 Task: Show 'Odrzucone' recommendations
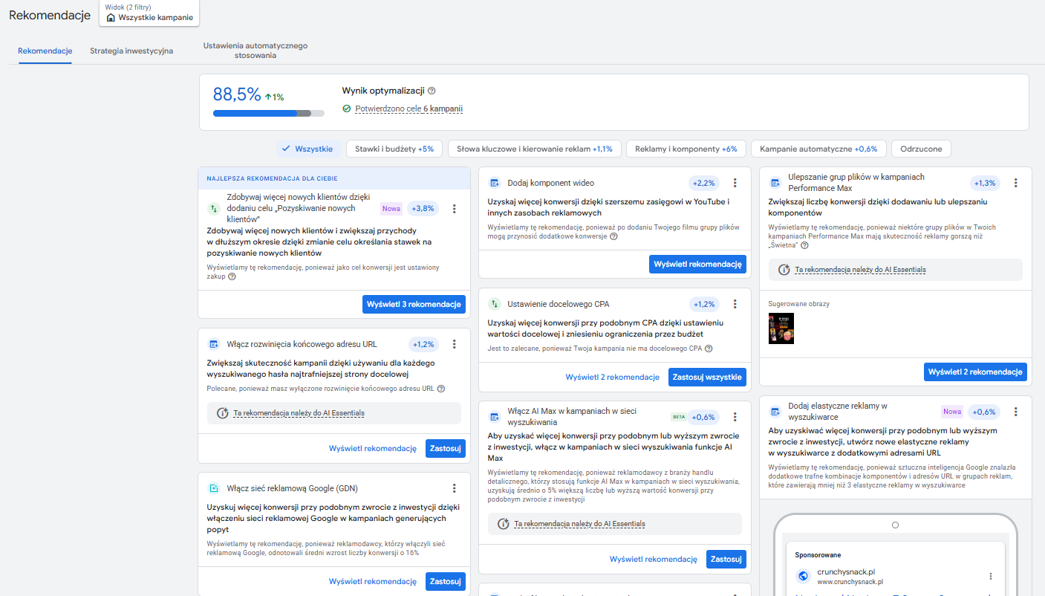(x=921, y=149)
